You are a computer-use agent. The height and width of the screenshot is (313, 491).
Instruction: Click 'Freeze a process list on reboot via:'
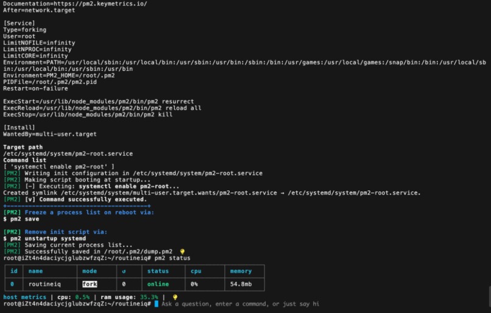click(x=89, y=213)
